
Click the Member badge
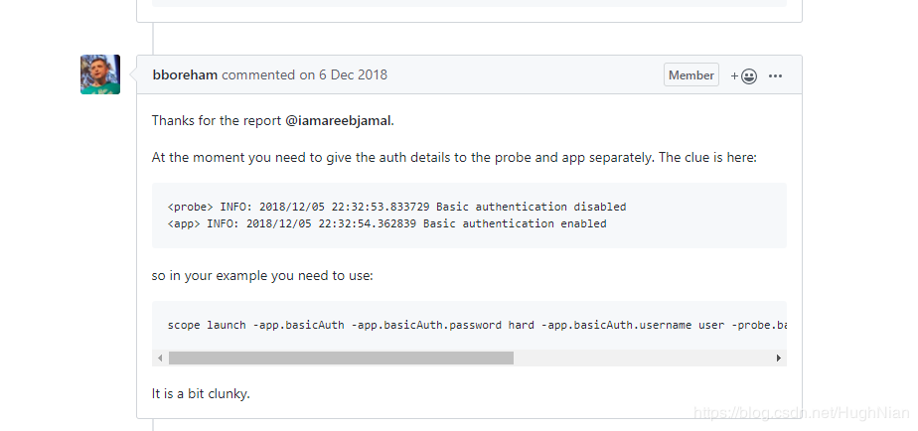[691, 75]
